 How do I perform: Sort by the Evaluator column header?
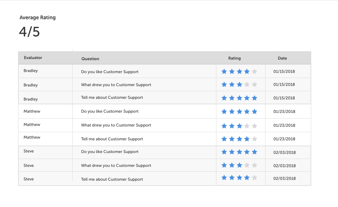33,58
